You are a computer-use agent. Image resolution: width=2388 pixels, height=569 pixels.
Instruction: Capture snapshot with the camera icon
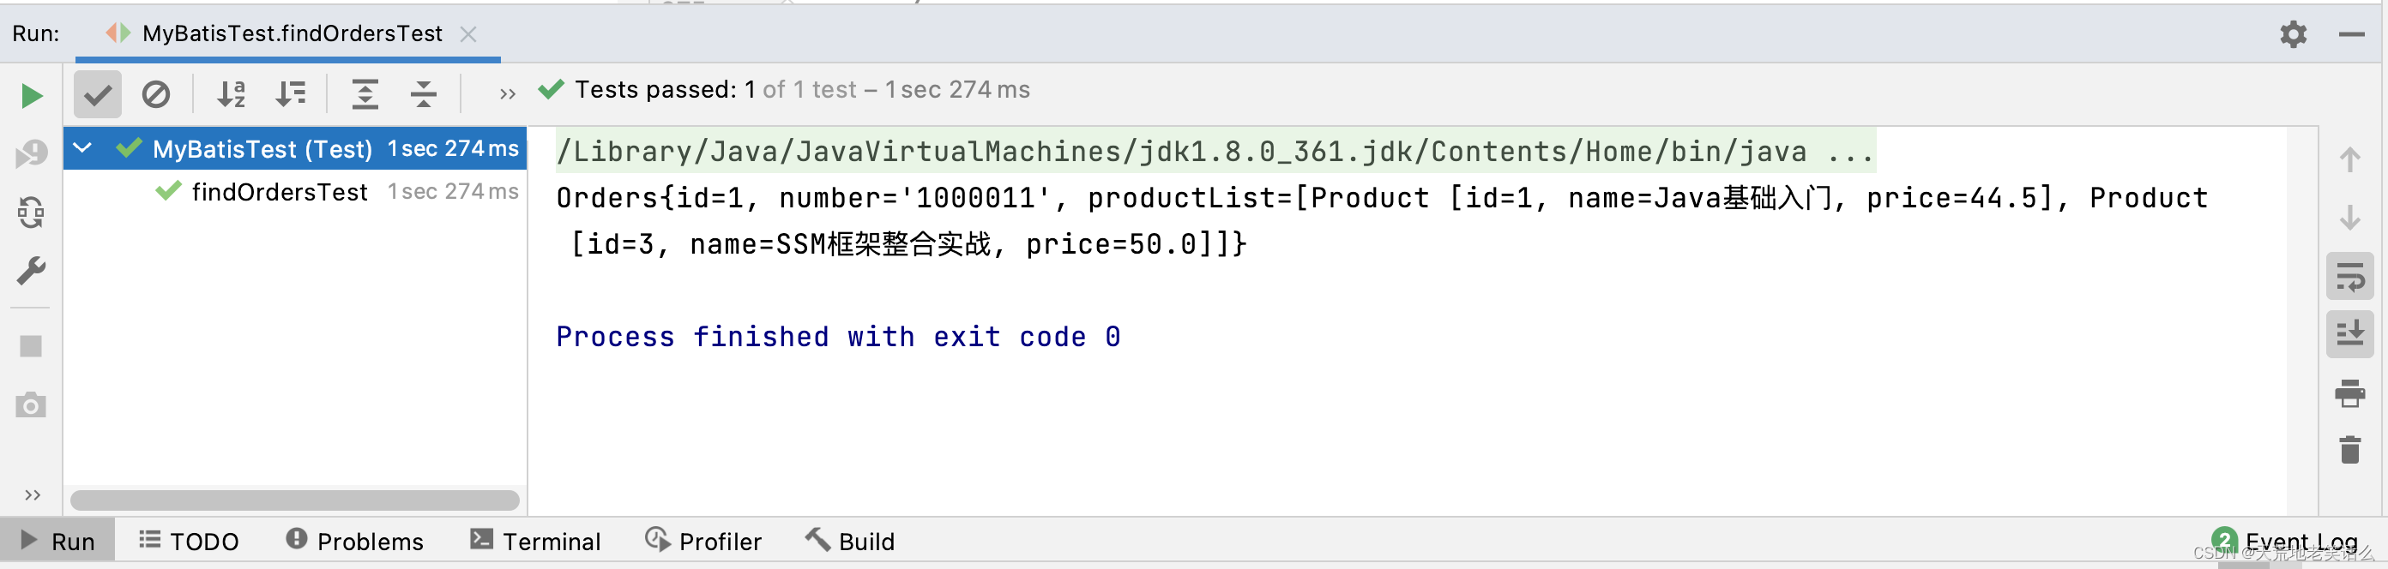(32, 405)
